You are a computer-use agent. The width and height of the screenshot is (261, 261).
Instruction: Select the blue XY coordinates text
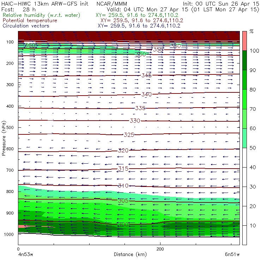(139, 26)
